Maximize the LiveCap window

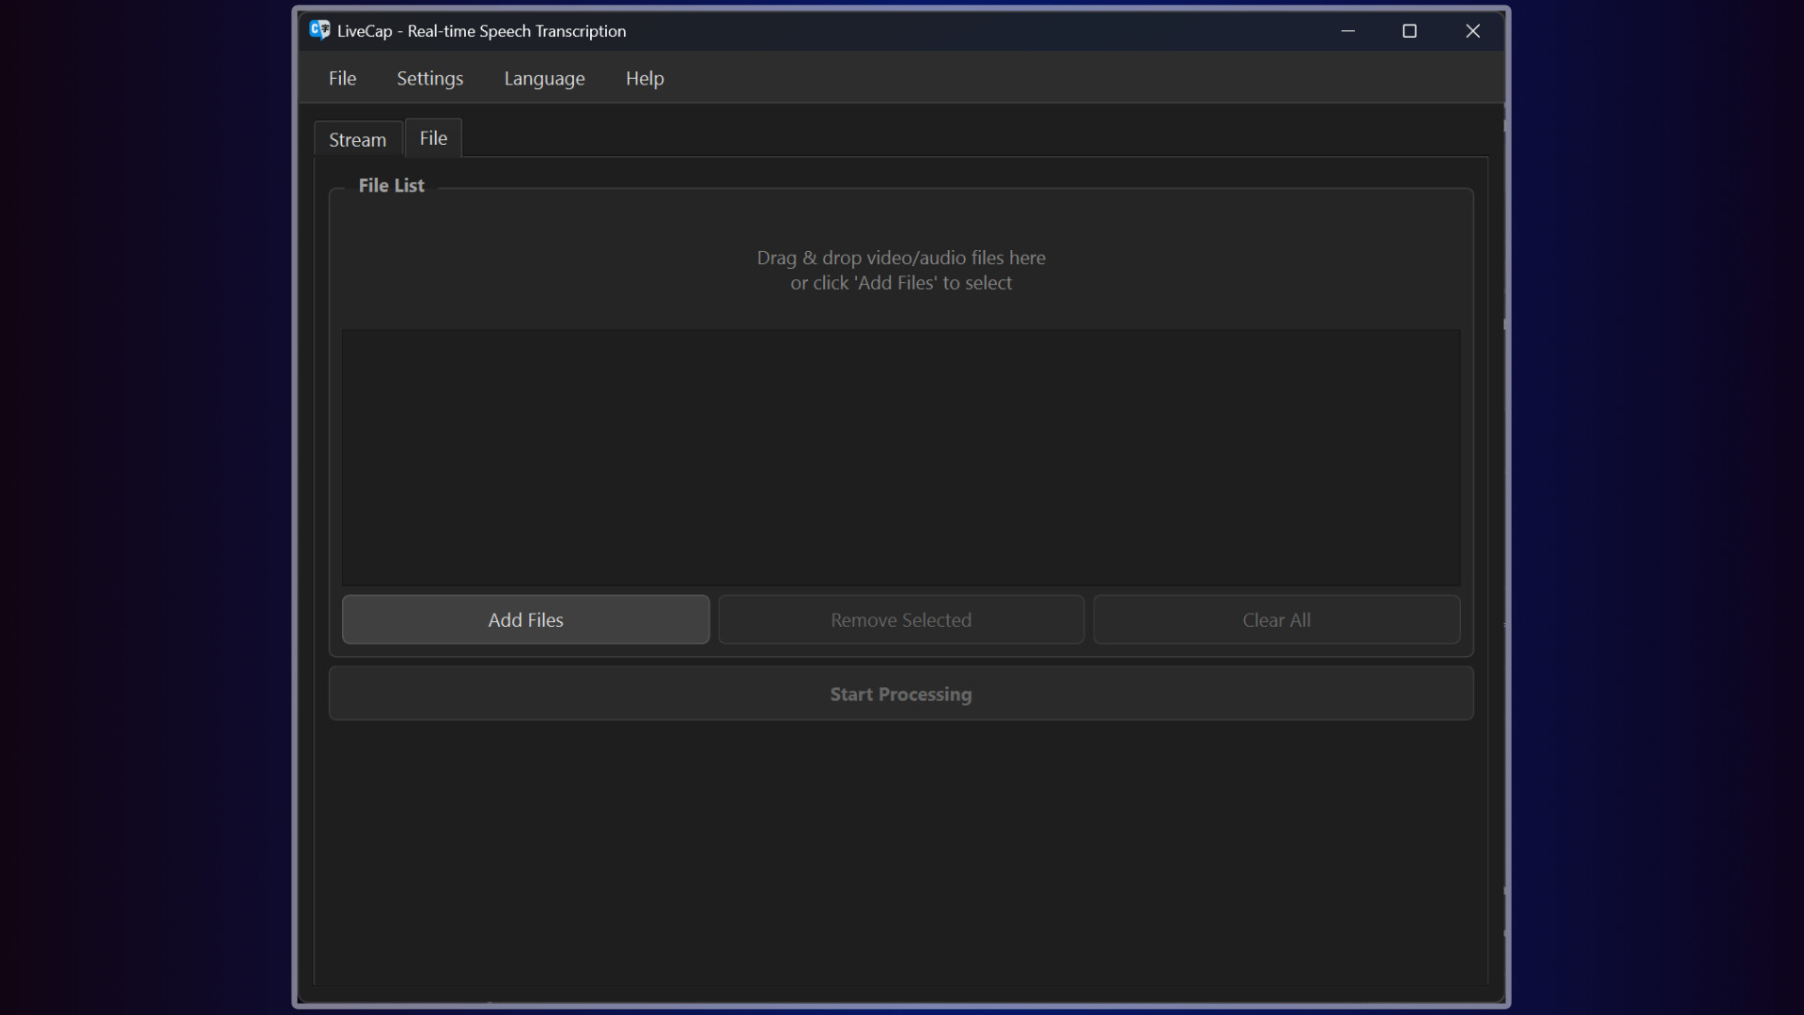pyautogui.click(x=1408, y=30)
